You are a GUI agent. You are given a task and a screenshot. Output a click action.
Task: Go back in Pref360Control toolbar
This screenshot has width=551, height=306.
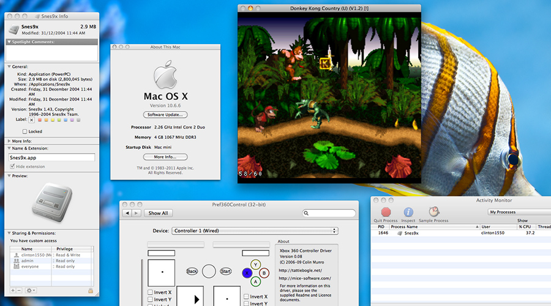pos(127,213)
